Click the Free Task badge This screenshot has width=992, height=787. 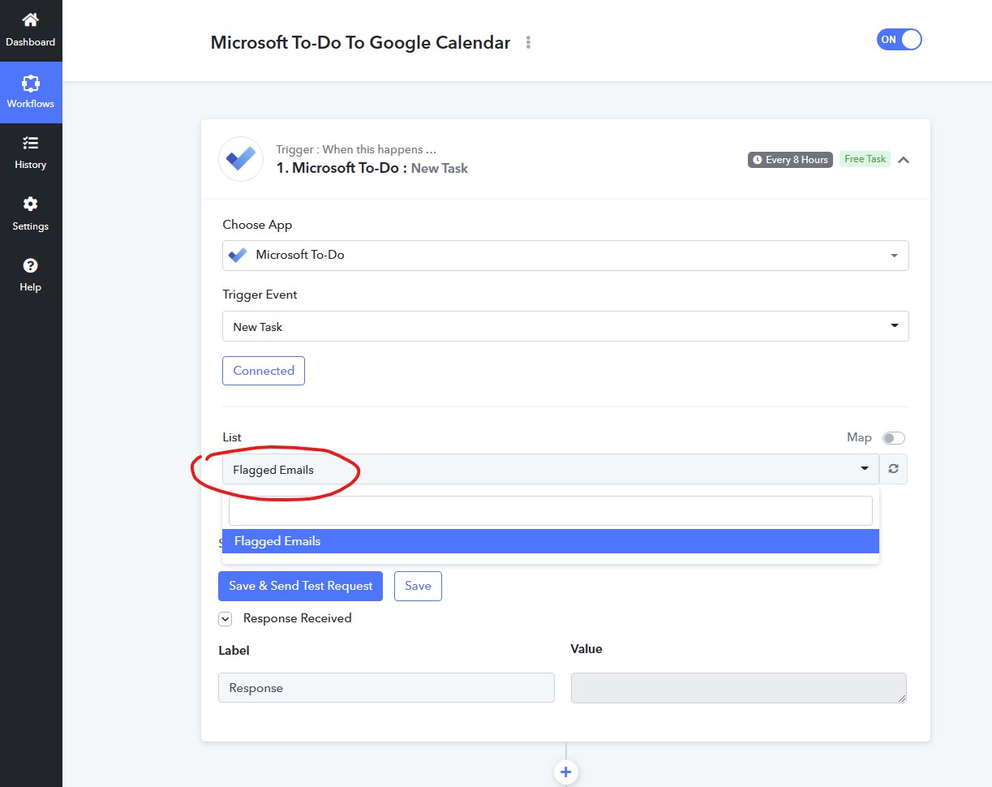[x=865, y=159]
